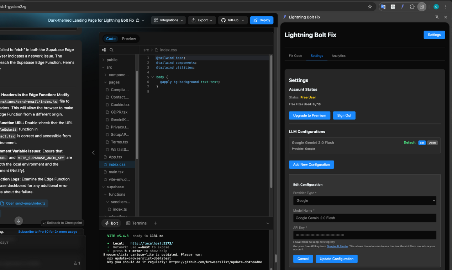Click the Upgrade to Premium button
This screenshot has height=270, width=452.
pyautogui.click(x=309, y=115)
